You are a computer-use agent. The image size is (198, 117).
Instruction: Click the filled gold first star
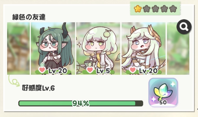coord(137,9)
